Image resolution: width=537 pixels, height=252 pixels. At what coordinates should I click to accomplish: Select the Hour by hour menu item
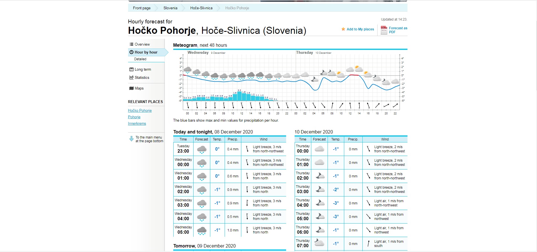click(146, 52)
